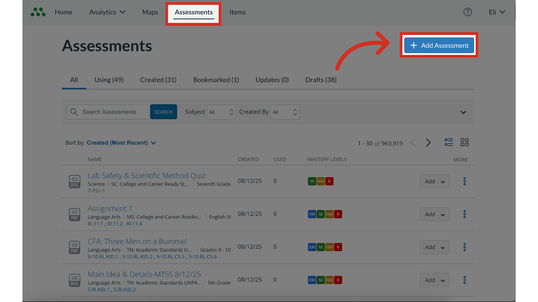Click the green dots app logo
The height and width of the screenshot is (302, 538).
(x=38, y=12)
